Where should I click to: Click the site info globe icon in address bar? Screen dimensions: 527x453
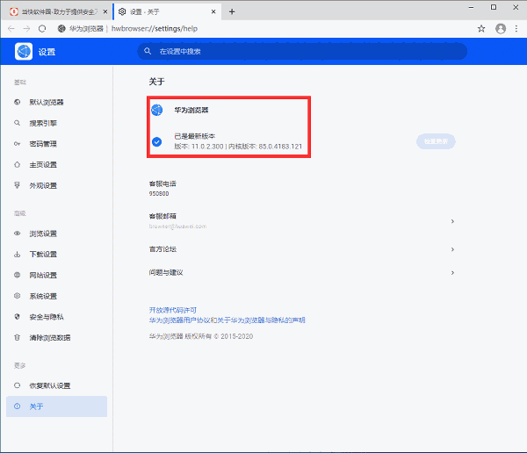click(61, 29)
